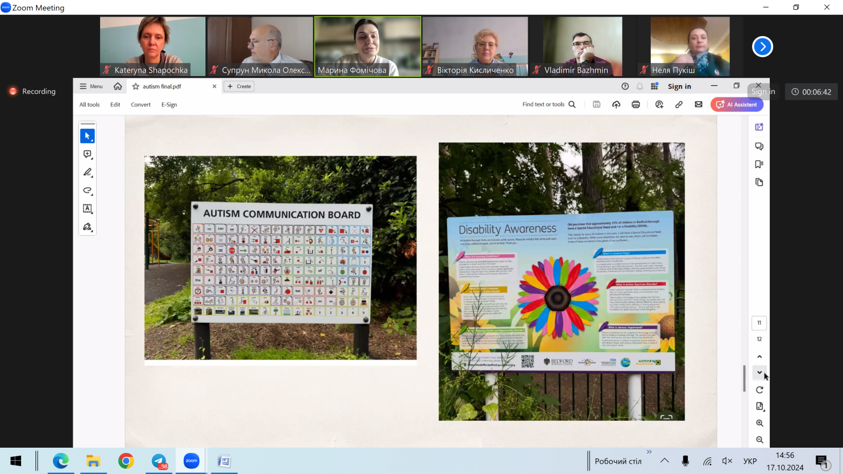Screen dimensions: 843x474
Task: Click the Autism Communication Board photo
Action: pos(280,258)
